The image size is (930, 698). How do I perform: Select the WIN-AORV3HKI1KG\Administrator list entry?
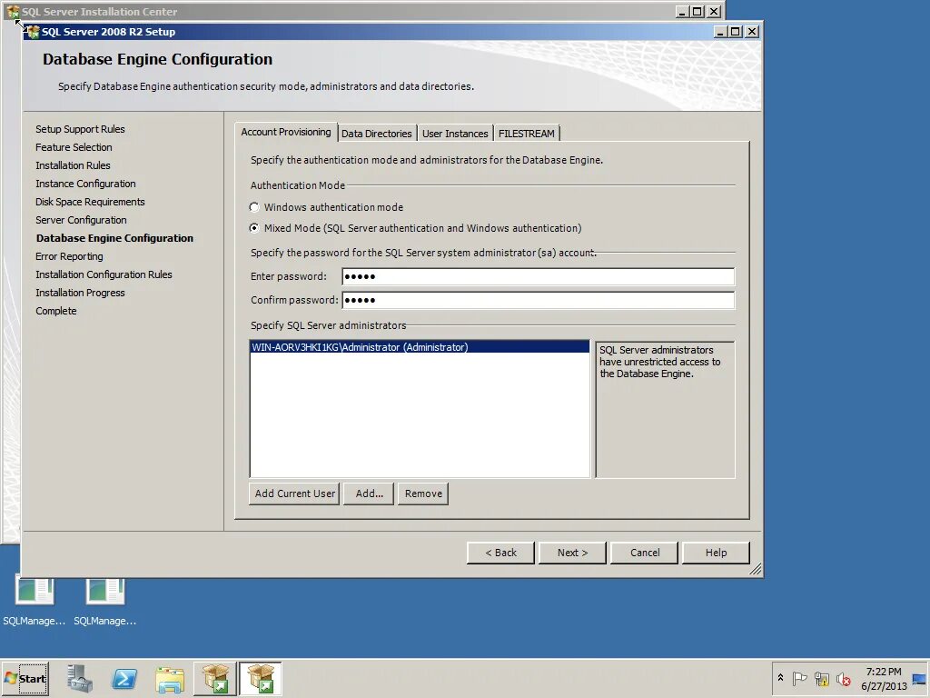click(420, 347)
